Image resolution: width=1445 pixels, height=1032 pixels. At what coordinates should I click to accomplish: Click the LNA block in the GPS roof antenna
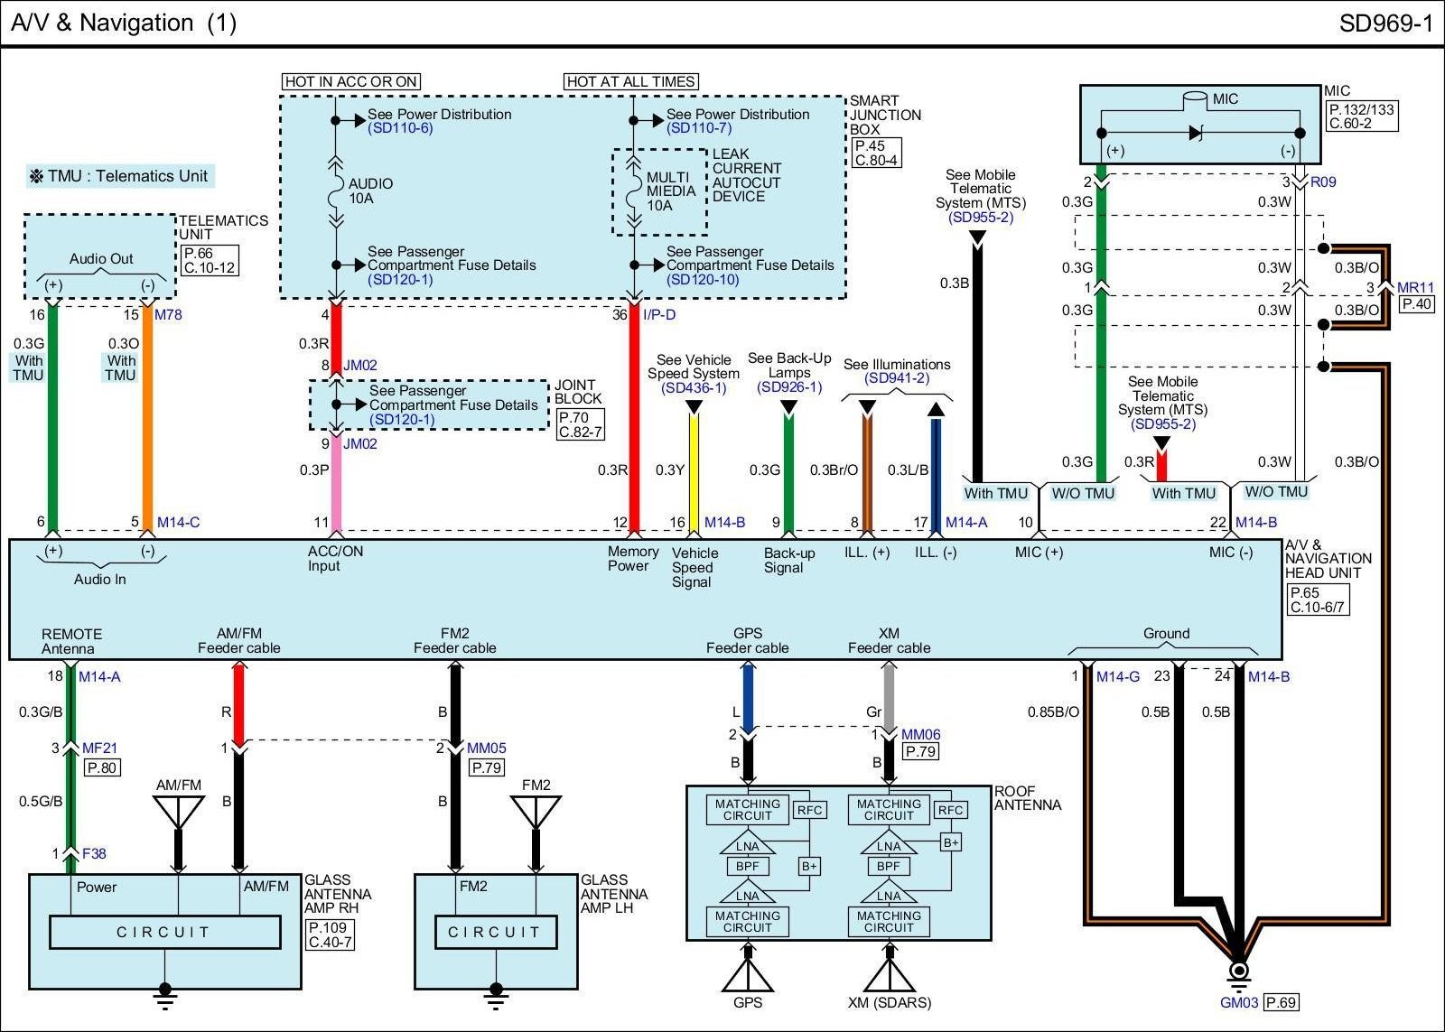(747, 846)
